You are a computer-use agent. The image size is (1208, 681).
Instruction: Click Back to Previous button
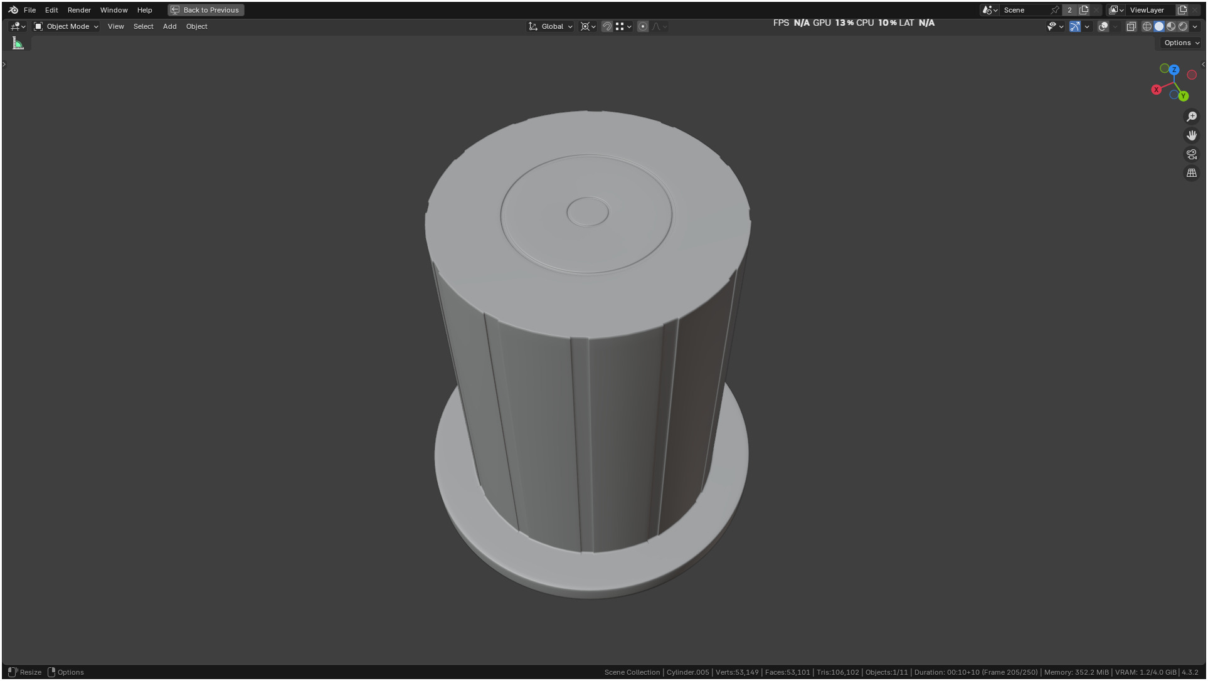click(x=206, y=10)
